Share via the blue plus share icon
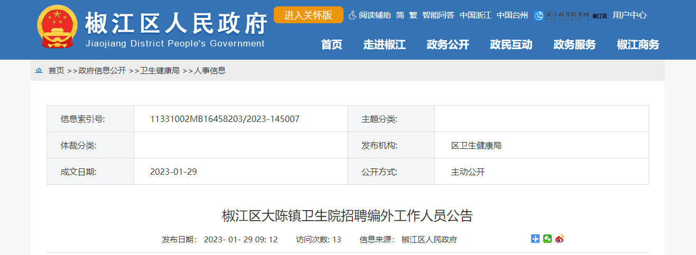The width and height of the screenshot is (696, 255). point(535,239)
